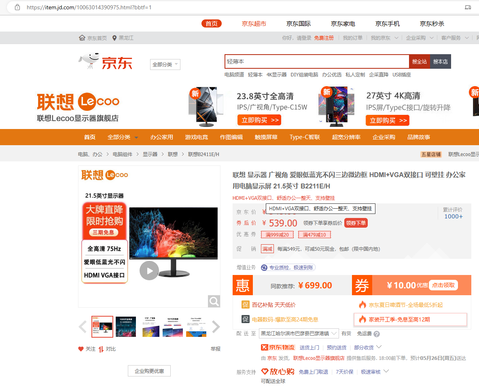
Task: Open the 京东家电 tab
Action: coord(343,23)
